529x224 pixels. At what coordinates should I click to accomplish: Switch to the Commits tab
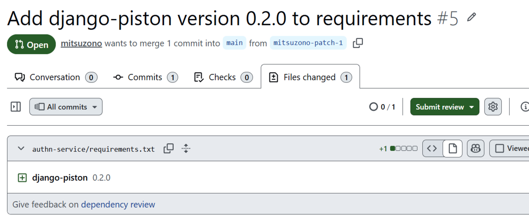[145, 77]
